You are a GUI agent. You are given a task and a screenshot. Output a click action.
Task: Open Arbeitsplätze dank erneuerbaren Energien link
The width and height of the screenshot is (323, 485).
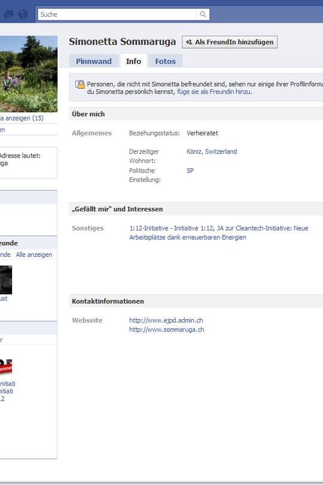pyautogui.click(x=188, y=238)
